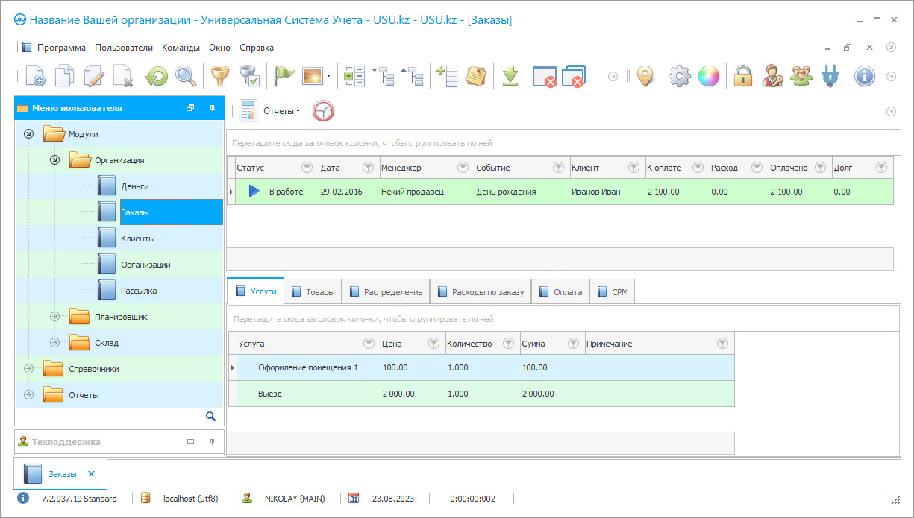Click the picture image toolbar icon
Image resolution: width=914 pixels, height=518 pixels.
[312, 76]
